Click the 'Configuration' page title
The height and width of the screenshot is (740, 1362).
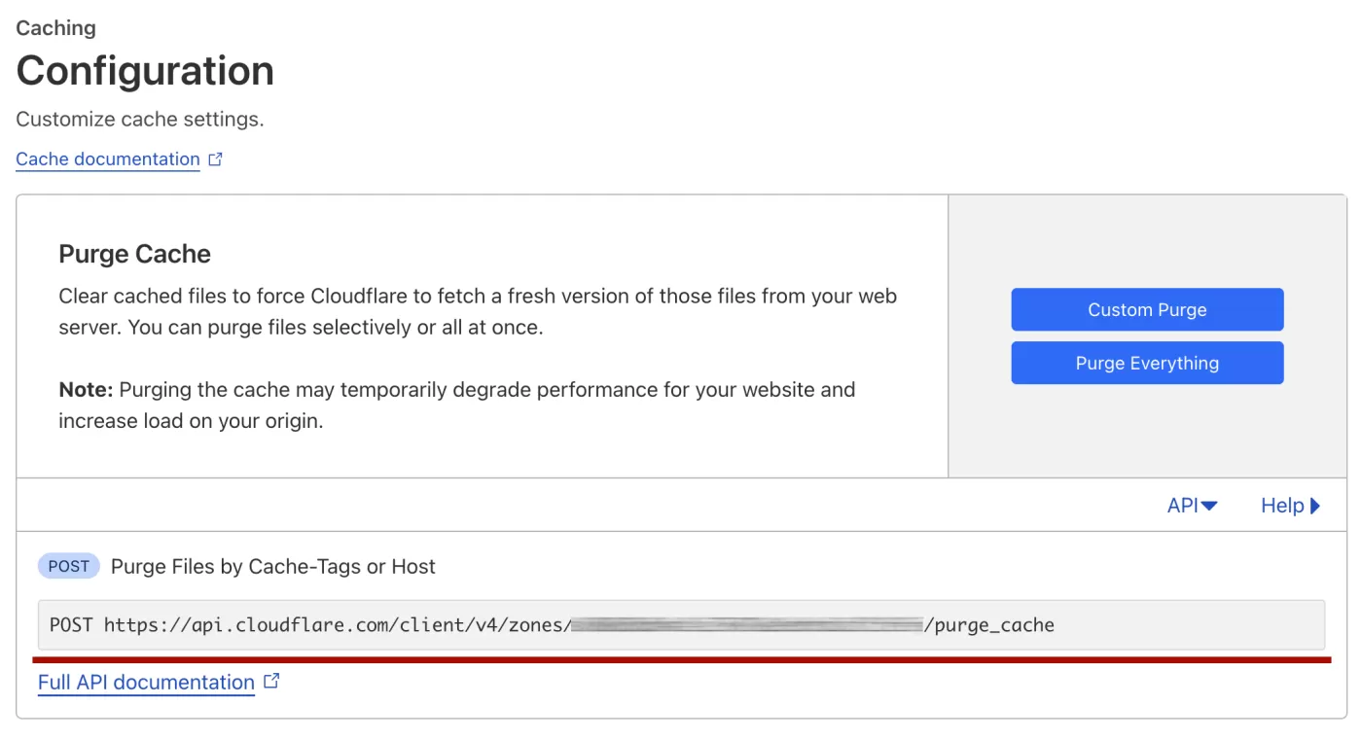(x=145, y=71)
